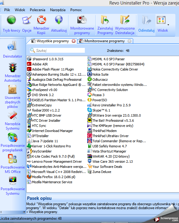
Task: Select Skype 6.1 entry
Action: coord(99,110)
